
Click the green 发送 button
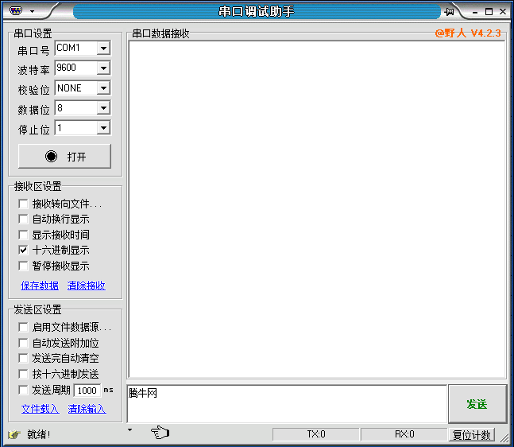(477, 404)
